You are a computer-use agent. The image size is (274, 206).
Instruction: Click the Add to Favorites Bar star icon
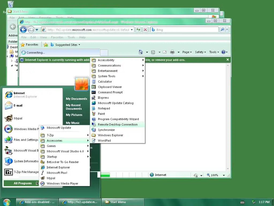click(x=46, y=45)
